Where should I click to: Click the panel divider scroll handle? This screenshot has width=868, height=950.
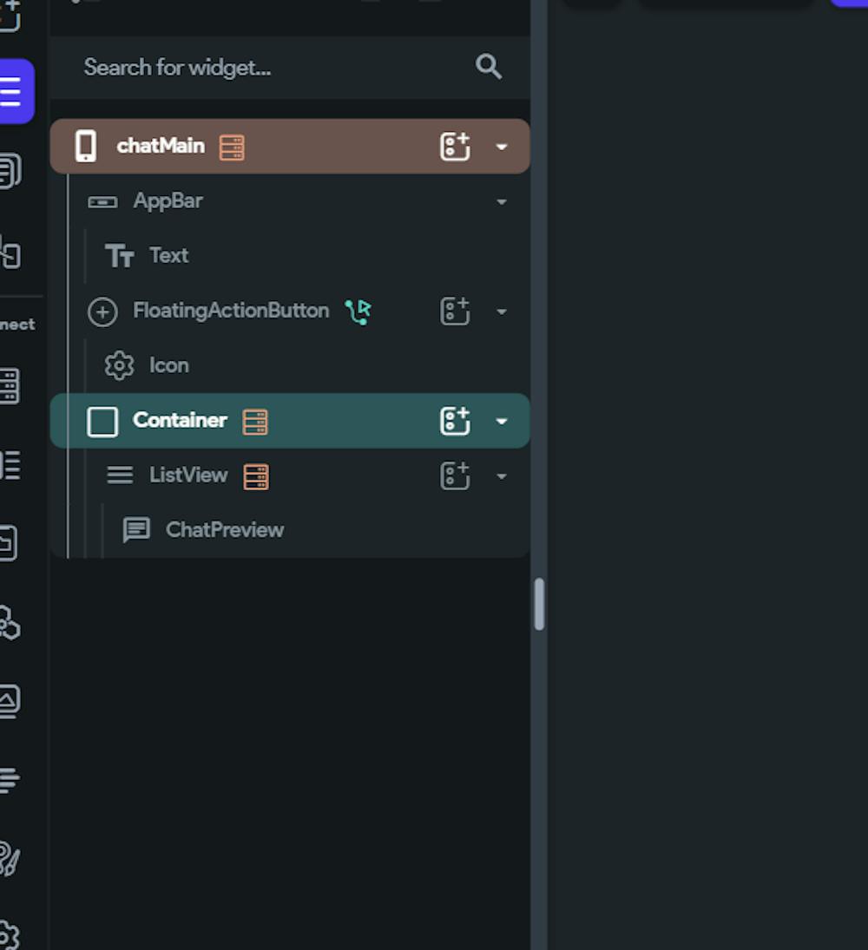pos(539,604)
